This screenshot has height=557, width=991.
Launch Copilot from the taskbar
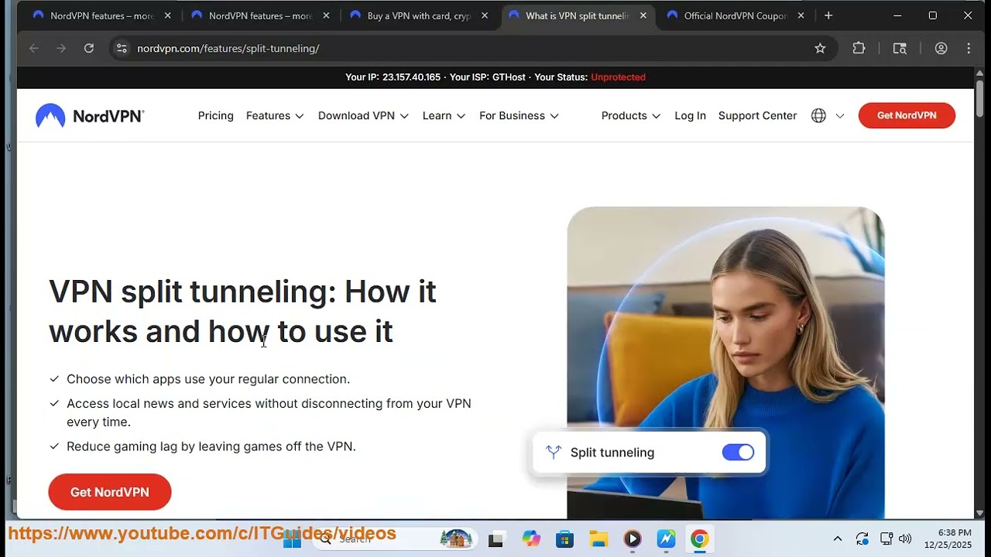point(531,539)
